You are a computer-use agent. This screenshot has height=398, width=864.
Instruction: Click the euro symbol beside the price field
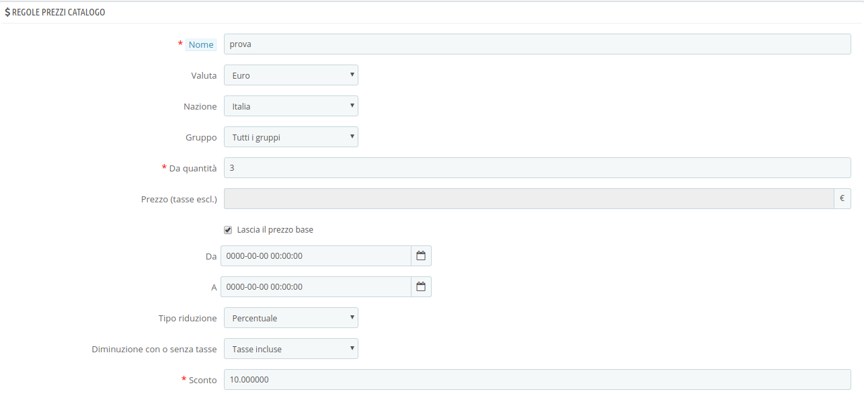click(x=842, y=199)
